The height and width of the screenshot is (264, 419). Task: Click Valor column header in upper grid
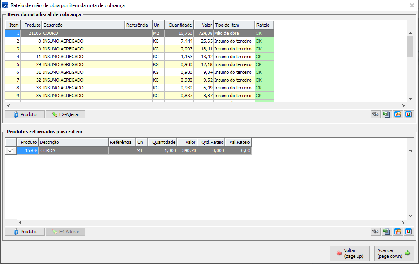(x=204, y=25)
